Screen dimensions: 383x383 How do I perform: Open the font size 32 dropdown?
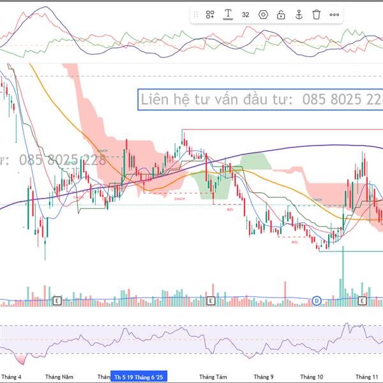point(246,15)
